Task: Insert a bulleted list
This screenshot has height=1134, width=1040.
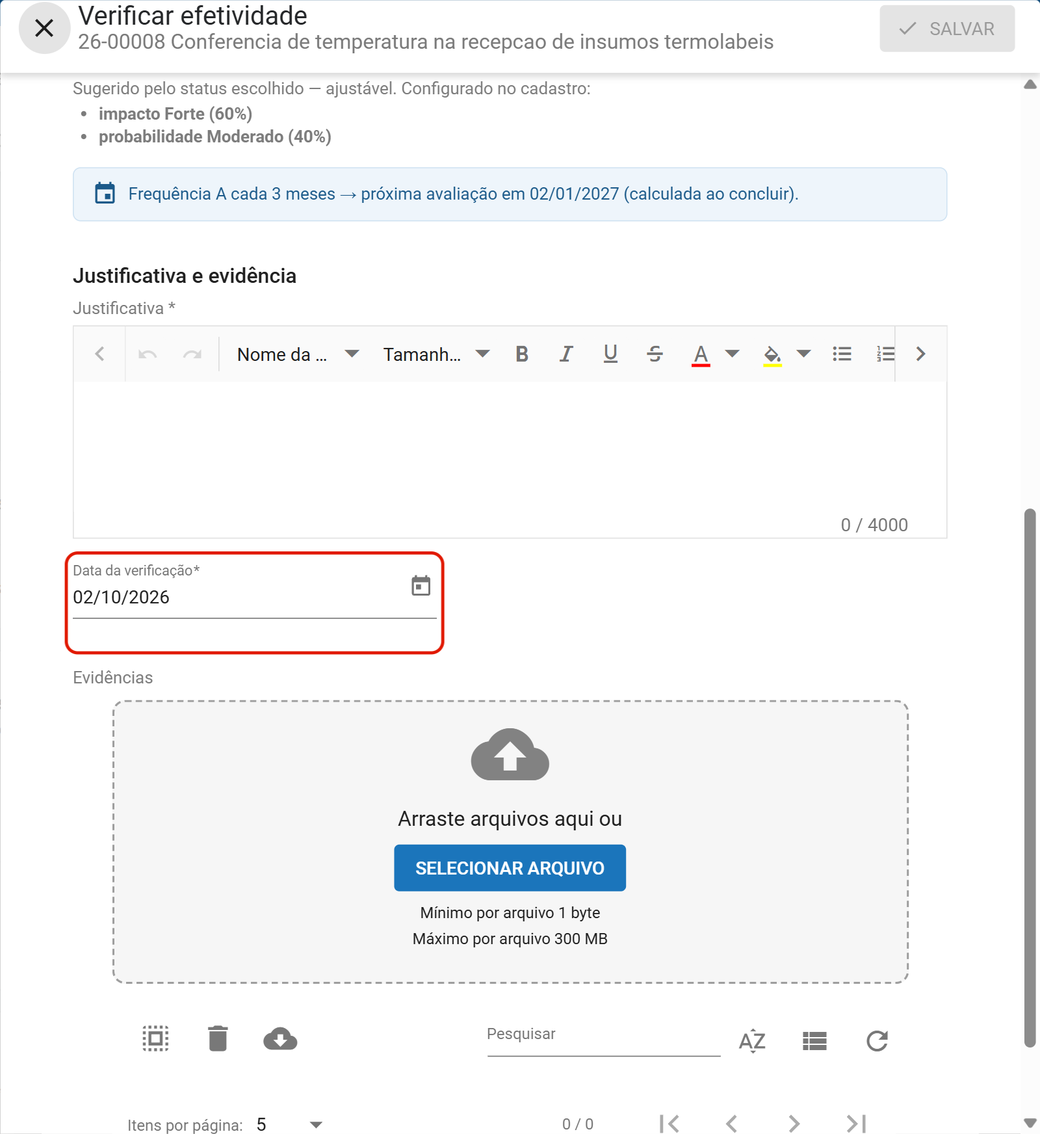Action: [842, 354]
